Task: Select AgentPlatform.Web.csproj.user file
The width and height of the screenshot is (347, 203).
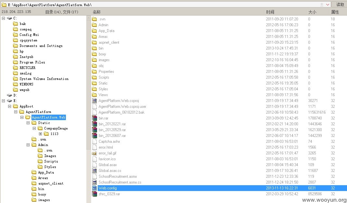Action: pyautogui.click(x=122, y=107)
